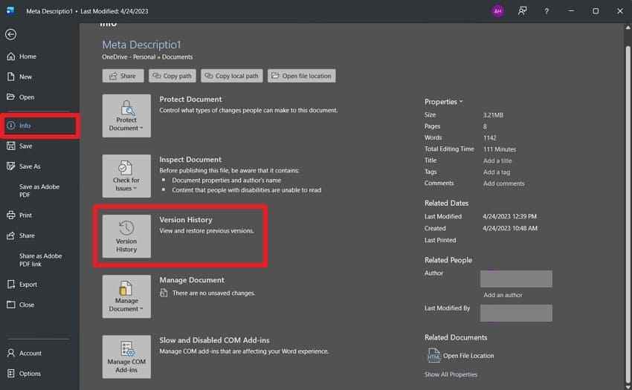Maximize the Word window

click(x=596, y=11)
